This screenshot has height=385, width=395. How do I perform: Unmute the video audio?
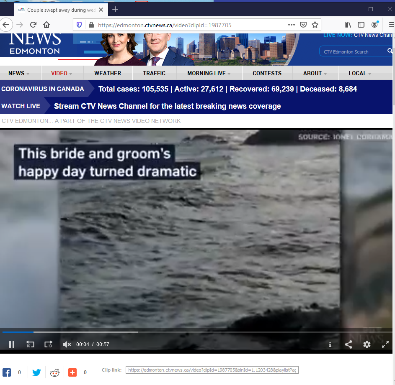tap(67, 344)
